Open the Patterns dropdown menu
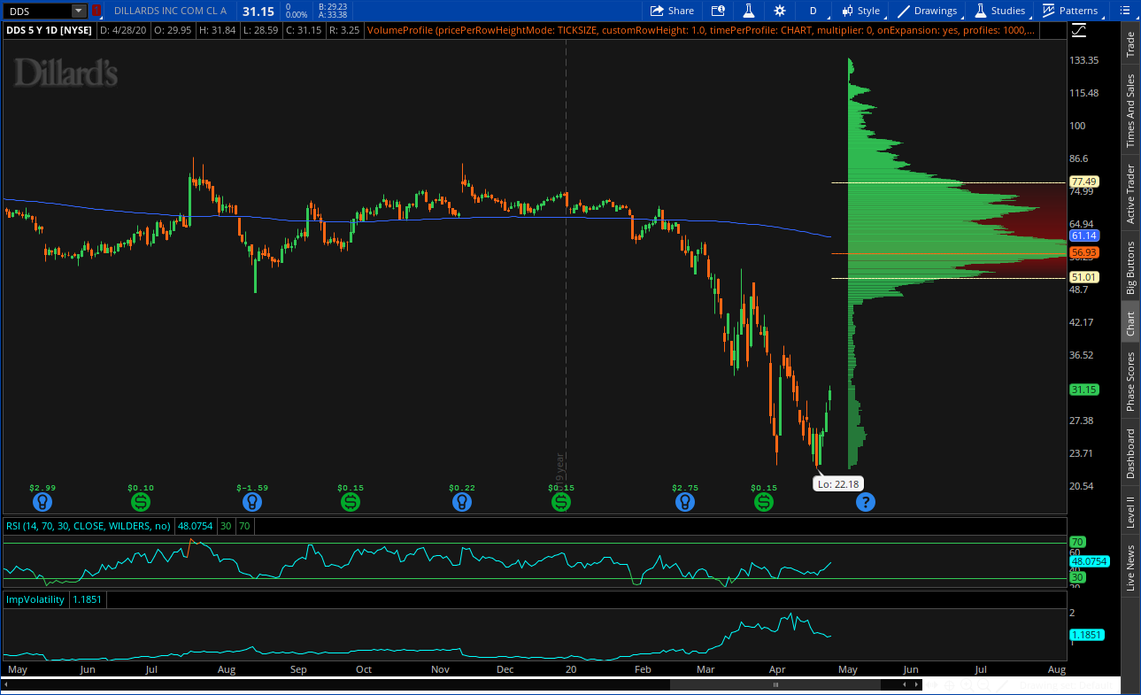Screen dimensions: 1141x695 coord(1070,11)
